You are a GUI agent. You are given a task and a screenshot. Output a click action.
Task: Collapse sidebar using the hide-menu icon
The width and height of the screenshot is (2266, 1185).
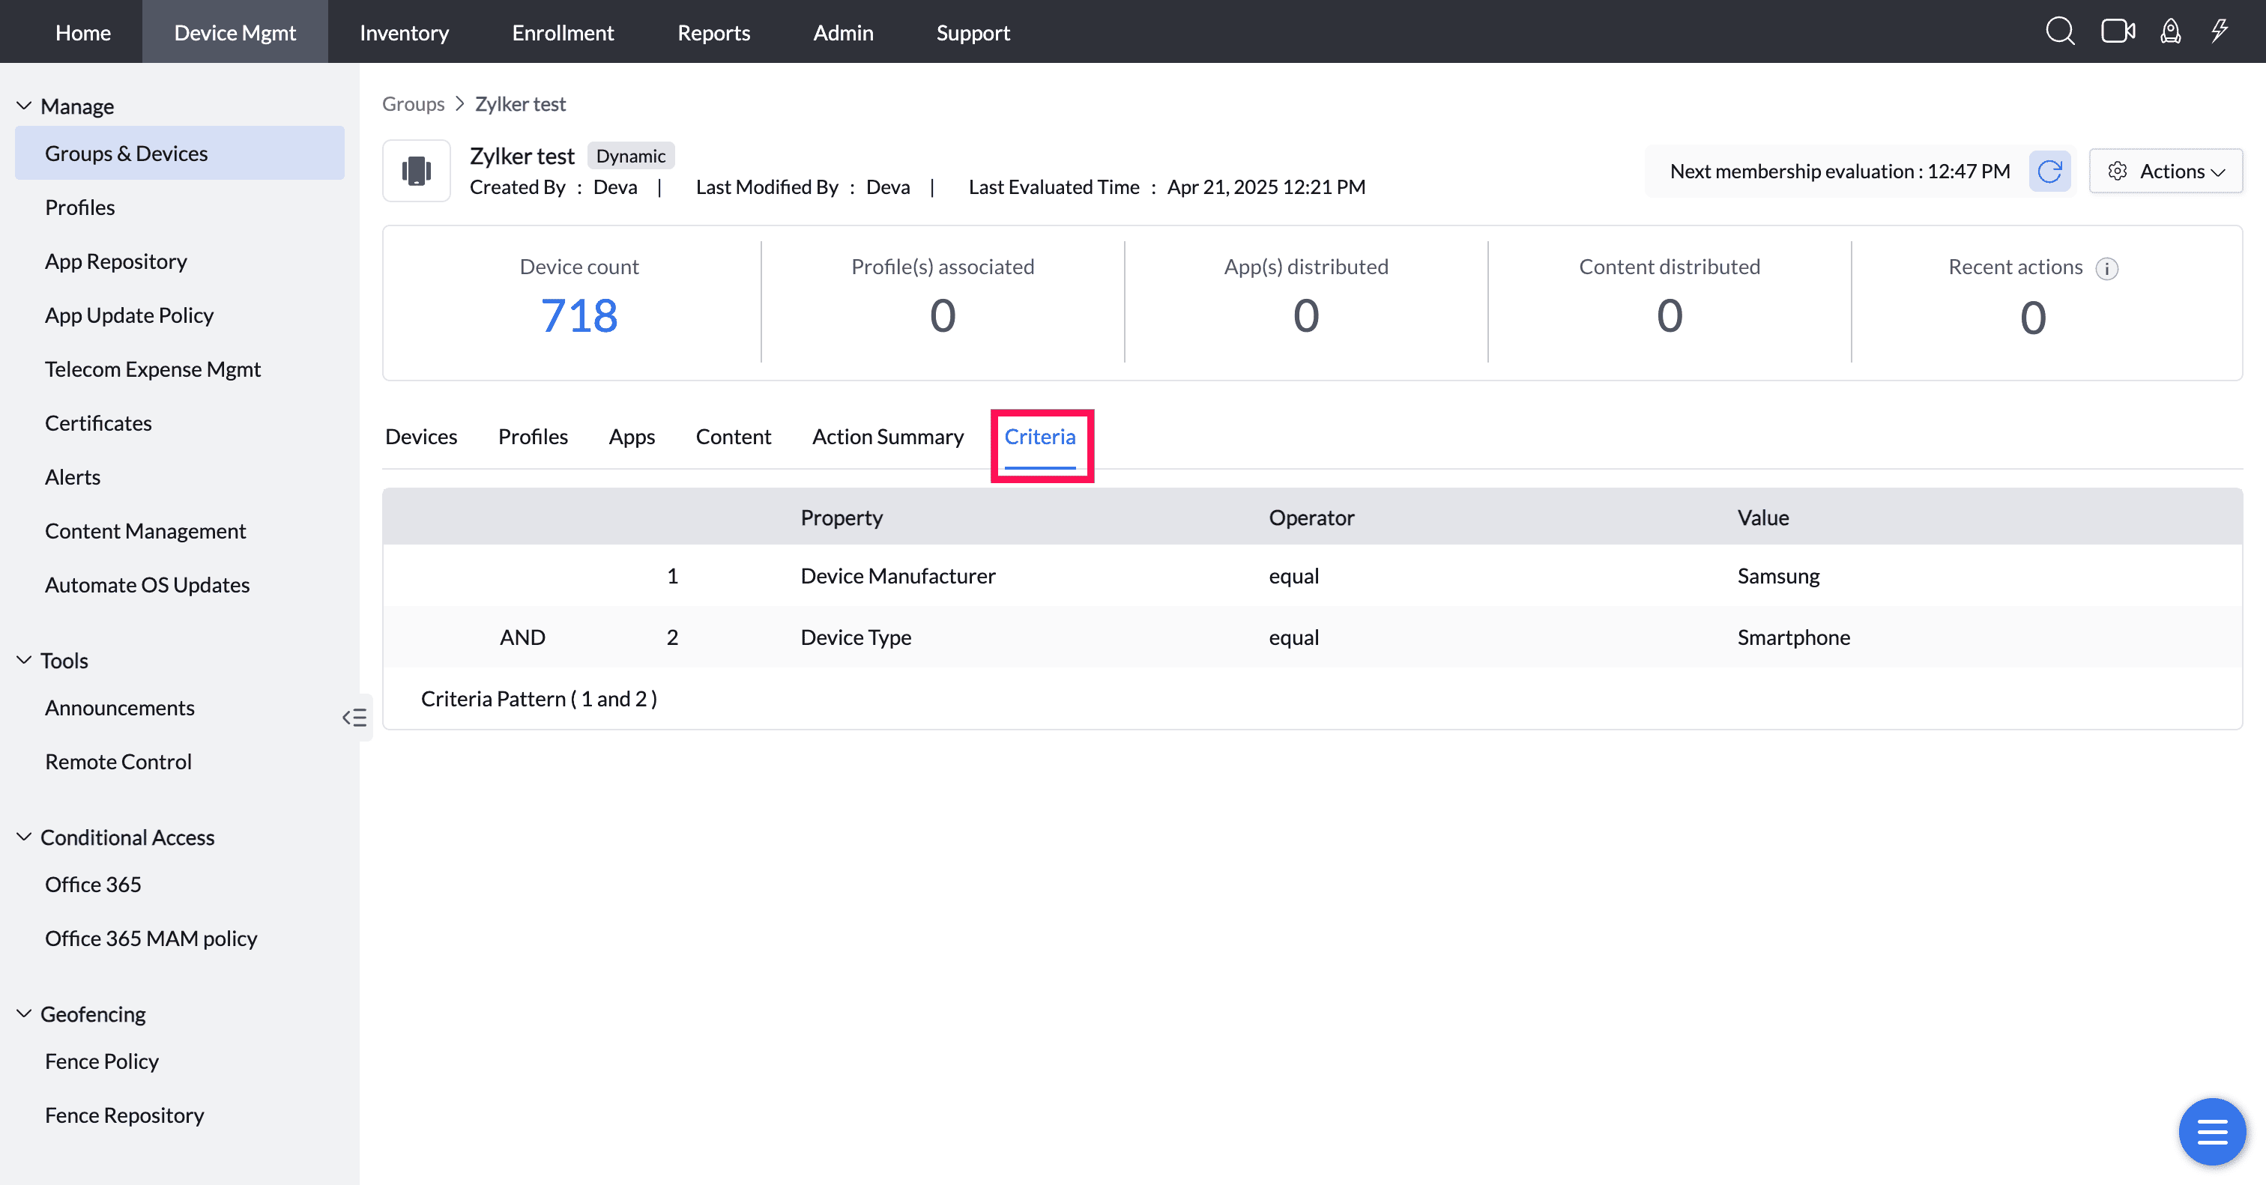coord(354,718)
